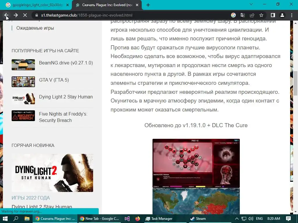Open Firefox from the taskbar

[137, 219]
